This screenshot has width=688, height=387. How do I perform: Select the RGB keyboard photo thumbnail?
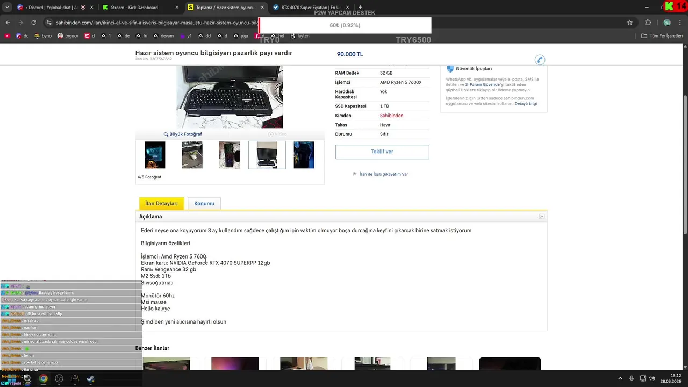pyautogui.click(x=230, y=155)
